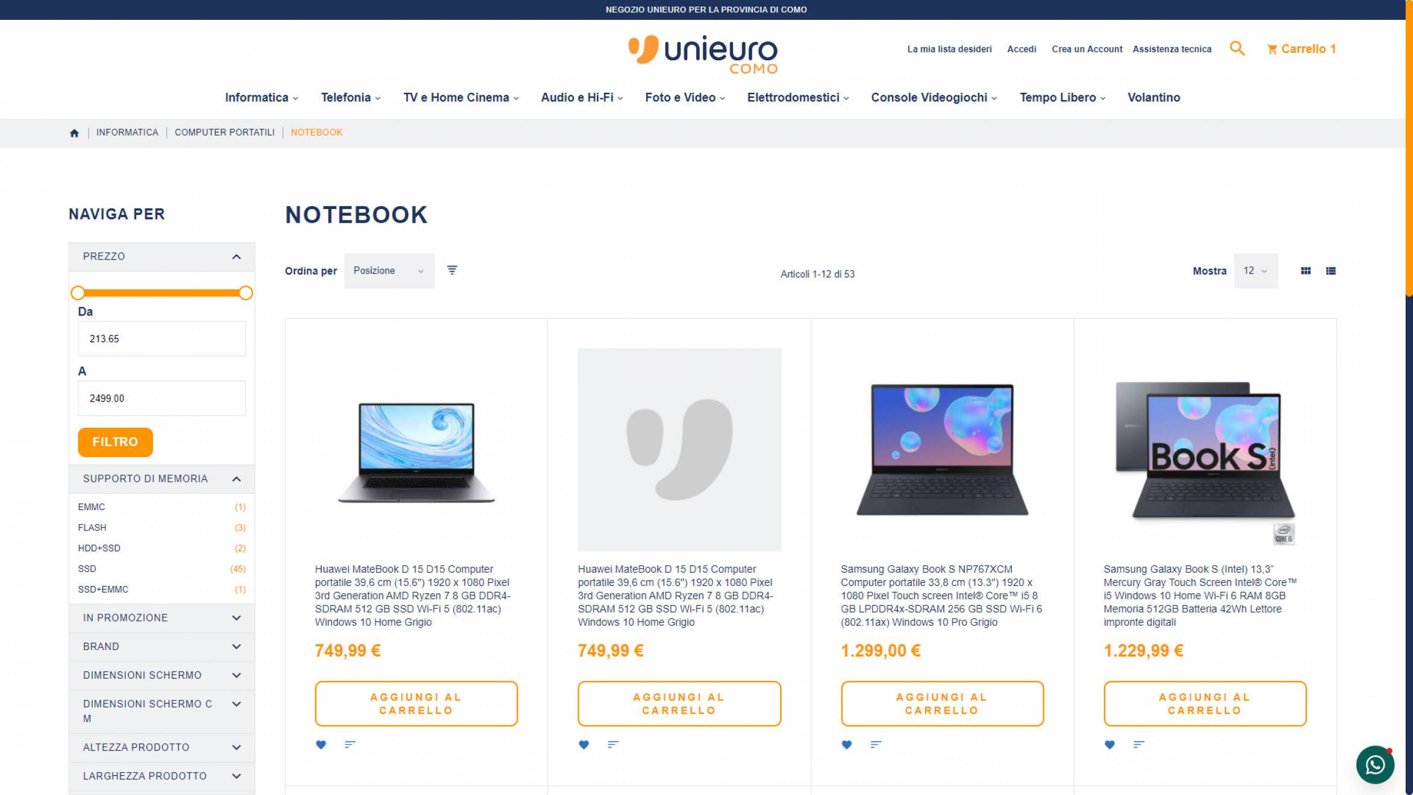Open the Elettrodomestici menu
Screen dimensions: 1413x795
pos(798,98)
